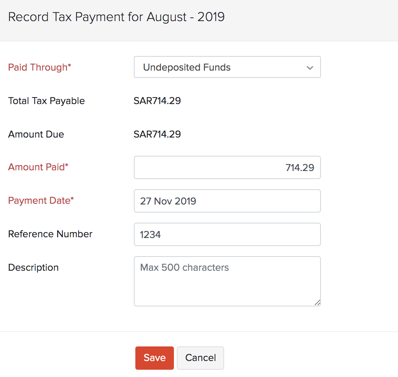Screen dimensions: 398x377
Task: Click the Record Tax Payment for August title
Action: pos(117,17)
